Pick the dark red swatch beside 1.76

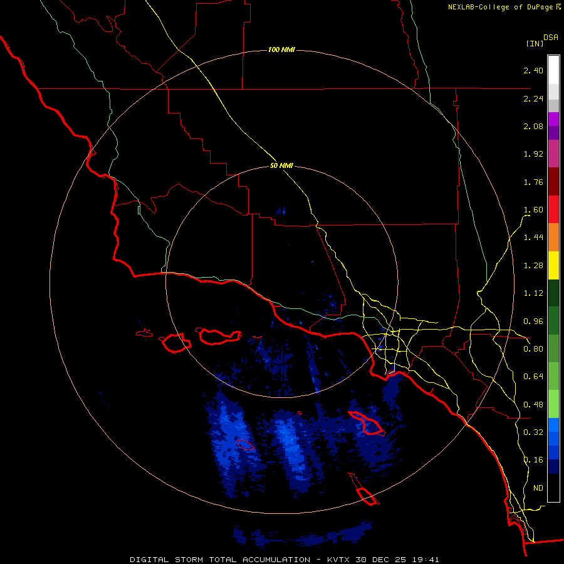click(553, 182)
